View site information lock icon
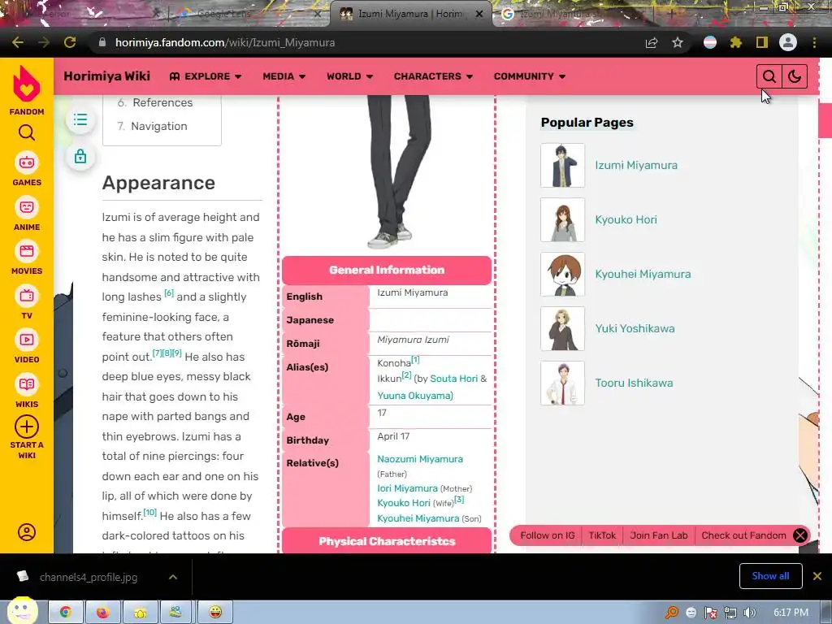 [x=102, y=42]
